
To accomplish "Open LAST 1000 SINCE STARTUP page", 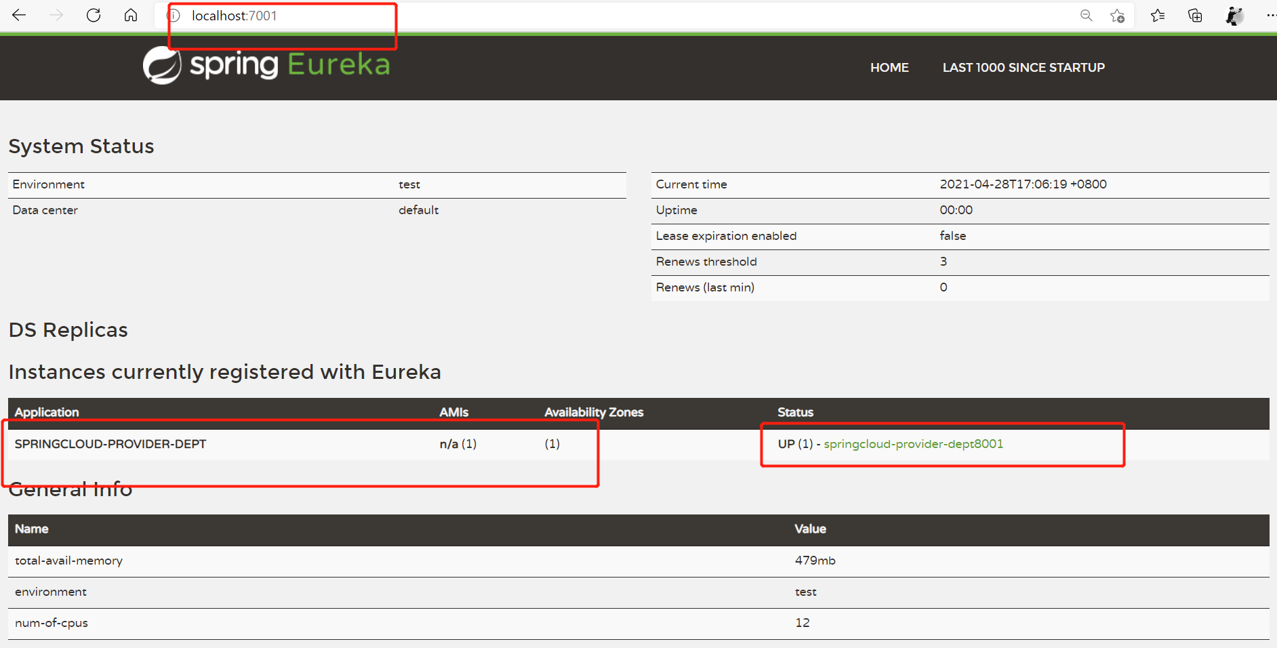I will coord(1023,68).
